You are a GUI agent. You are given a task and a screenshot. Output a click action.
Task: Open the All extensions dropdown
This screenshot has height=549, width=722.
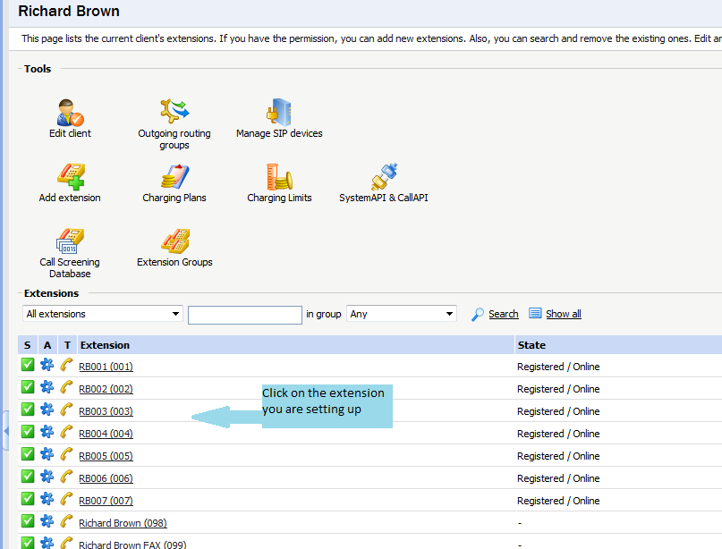pyautogui.click(x=103, y=314)
